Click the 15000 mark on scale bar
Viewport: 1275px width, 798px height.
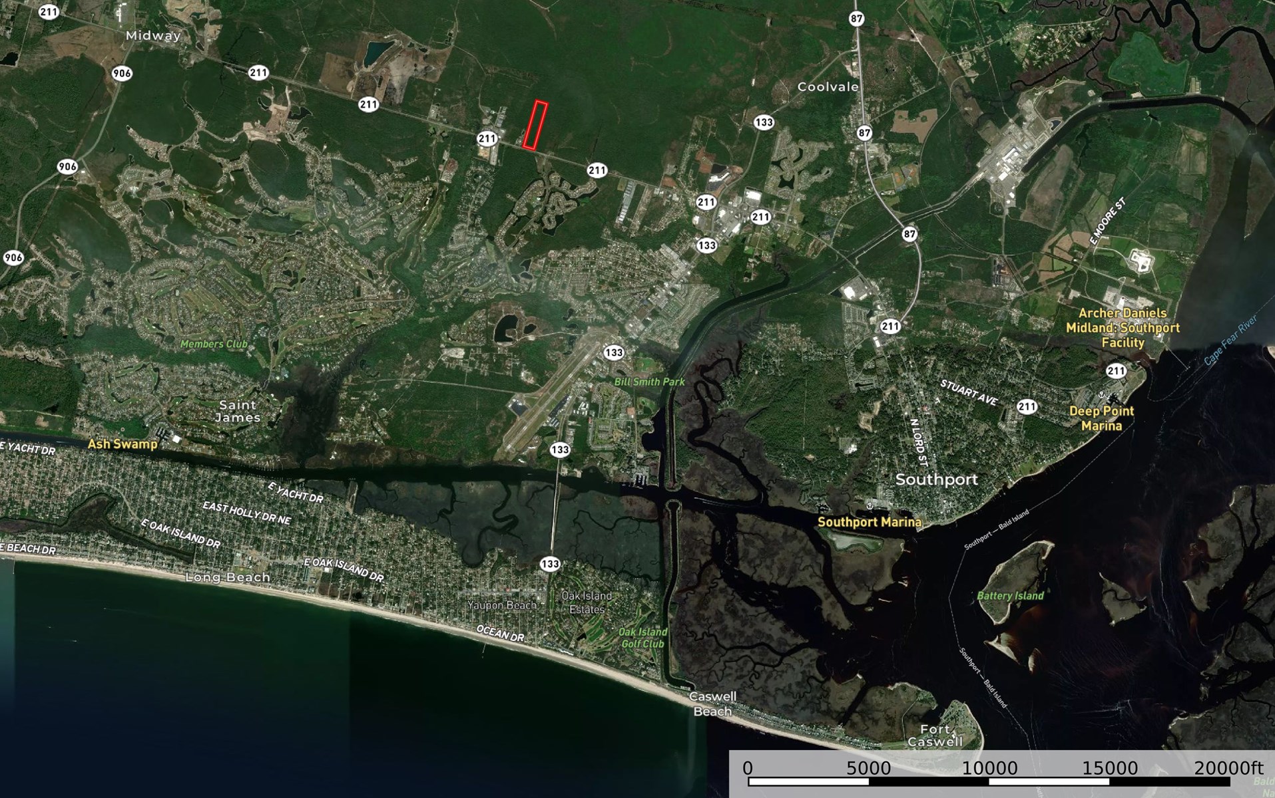tap(1110, 768)
